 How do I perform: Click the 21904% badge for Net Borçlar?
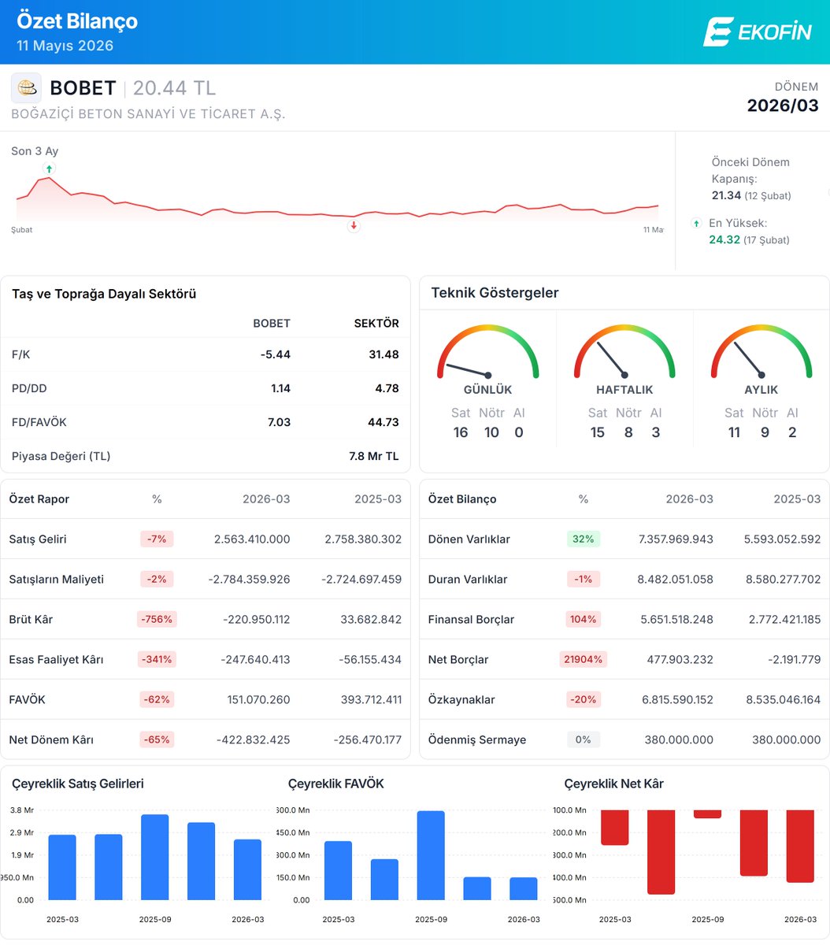tap(584, 659)
